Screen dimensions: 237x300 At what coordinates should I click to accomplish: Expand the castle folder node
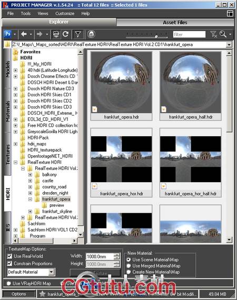[x=30, y=181]
